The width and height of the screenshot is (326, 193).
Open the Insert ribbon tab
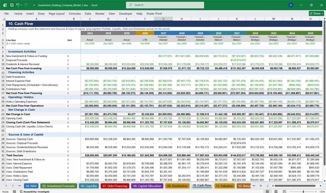click(30, 13)
